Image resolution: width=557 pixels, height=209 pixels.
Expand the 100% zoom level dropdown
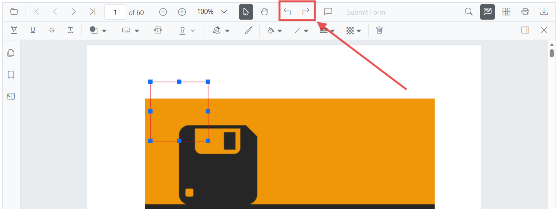(x=224, y=12)
